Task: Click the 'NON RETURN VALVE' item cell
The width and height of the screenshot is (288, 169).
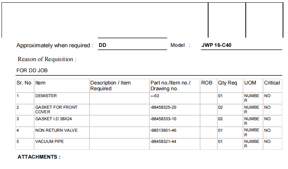Action: coord(56,131)
